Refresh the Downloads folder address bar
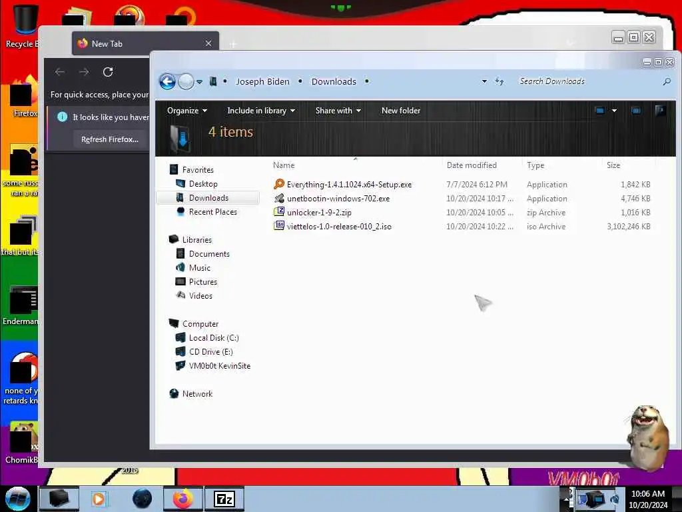Screen dimensions: 682x512 point(500,81)
